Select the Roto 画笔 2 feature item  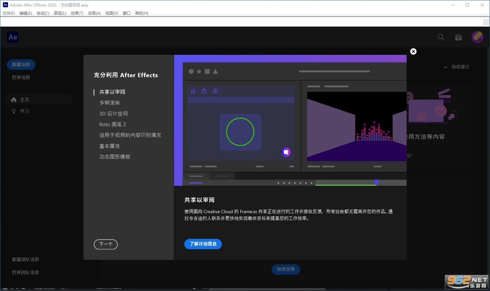point(113,124)
